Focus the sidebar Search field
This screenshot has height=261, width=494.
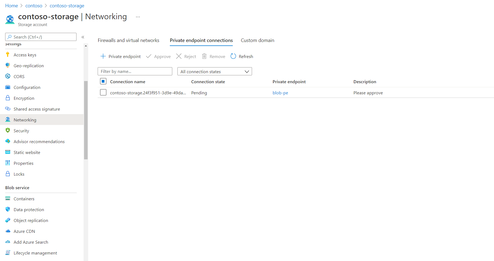41,37
